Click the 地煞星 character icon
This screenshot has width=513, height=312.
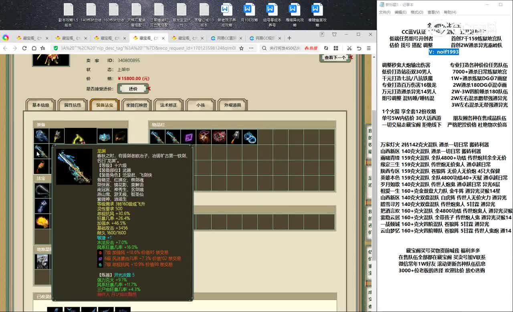[x=42, y=261]
